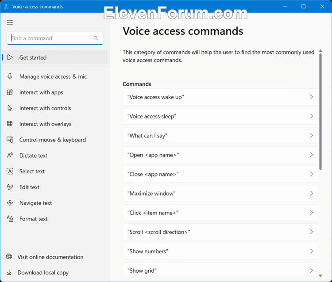Click the Format text icon
The height and width of the screenshot is (282, 332).
pos(10,219)
